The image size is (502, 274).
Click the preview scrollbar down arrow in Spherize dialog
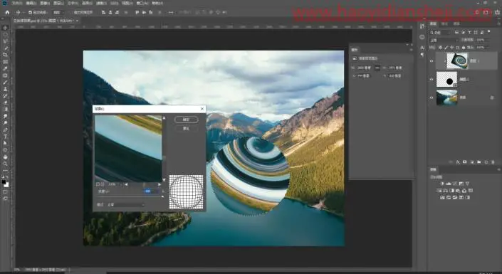[164, 180]
